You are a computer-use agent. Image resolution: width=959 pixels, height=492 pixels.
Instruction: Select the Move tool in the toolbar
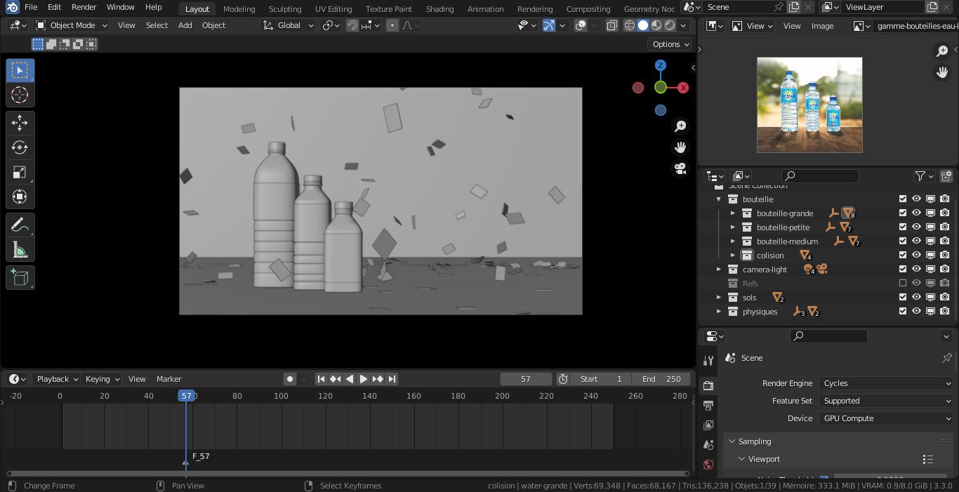pyautogui.click(x=20, y=123)
